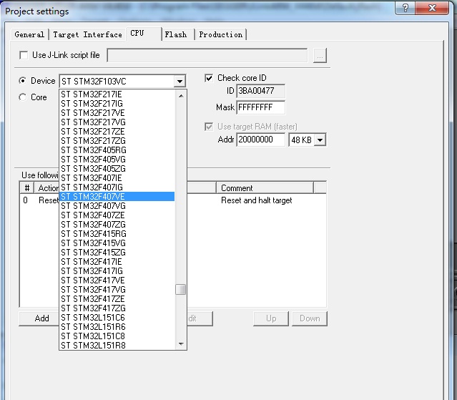The image size is (457, 400).
Task: Select the Reset and halt target comment
Action: point(257,200)
